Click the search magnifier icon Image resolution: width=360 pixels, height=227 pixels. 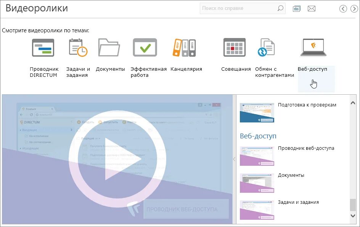[280, 8]
